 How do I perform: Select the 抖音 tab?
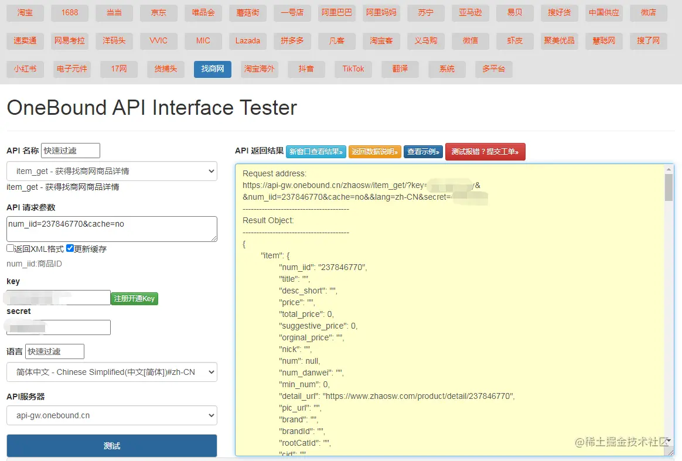(x=306, y=69)
